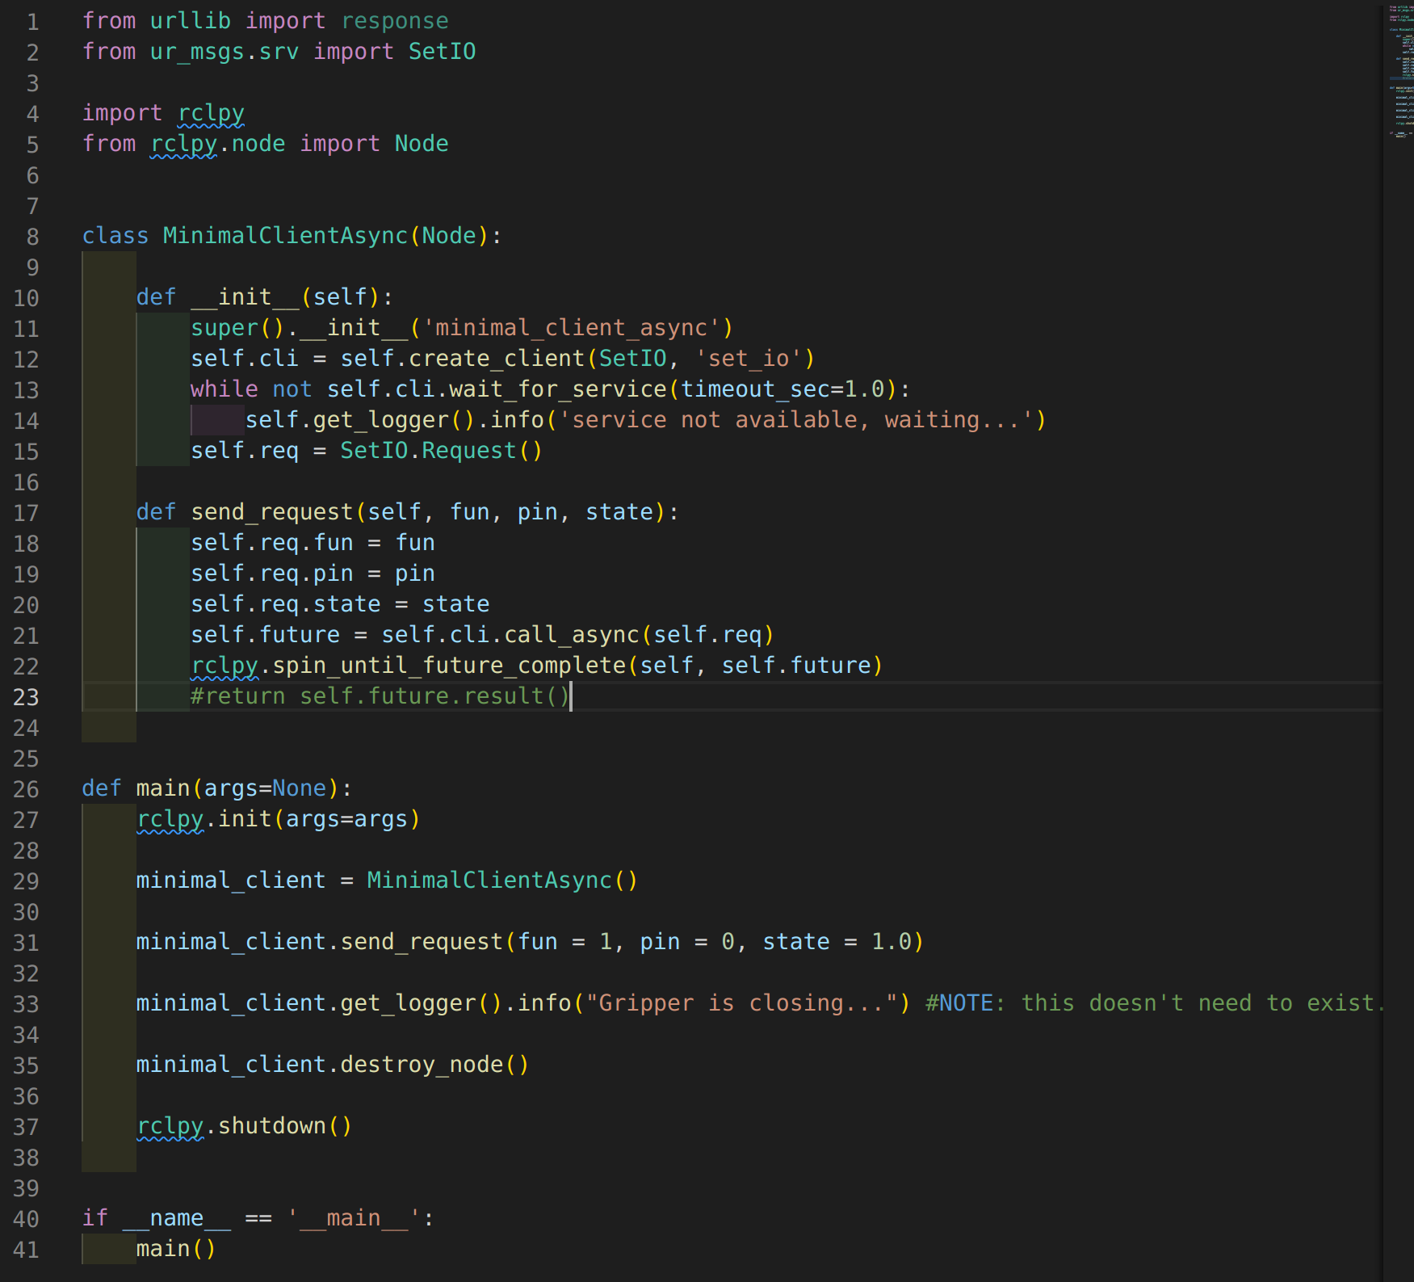1414x1282 pixels.
Task: Click line number 41 beside main()
Action: click(25, 1249)
